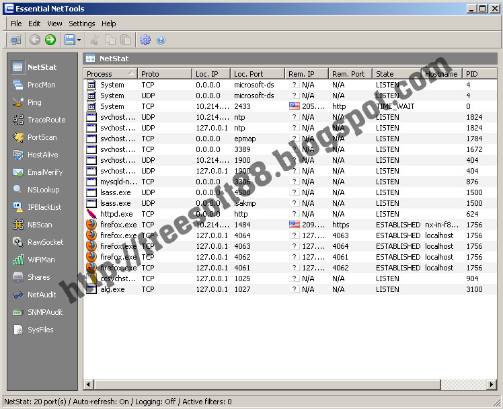This screenshot has width=503, height=409.
Task: Sort by the Proto column header
Action: 165,74
